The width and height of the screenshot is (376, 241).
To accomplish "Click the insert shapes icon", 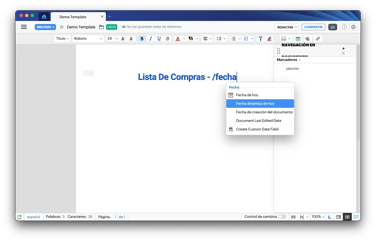I will tap(308, 39).
